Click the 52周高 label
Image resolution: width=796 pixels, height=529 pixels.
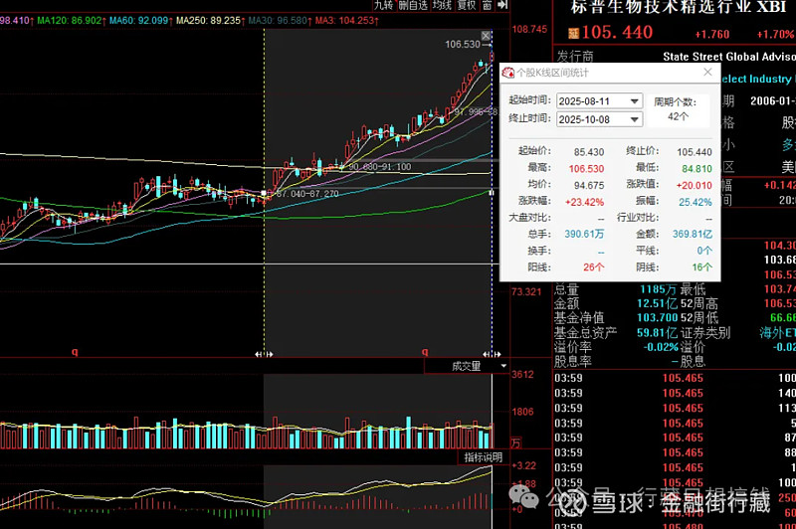coord(699,304)
